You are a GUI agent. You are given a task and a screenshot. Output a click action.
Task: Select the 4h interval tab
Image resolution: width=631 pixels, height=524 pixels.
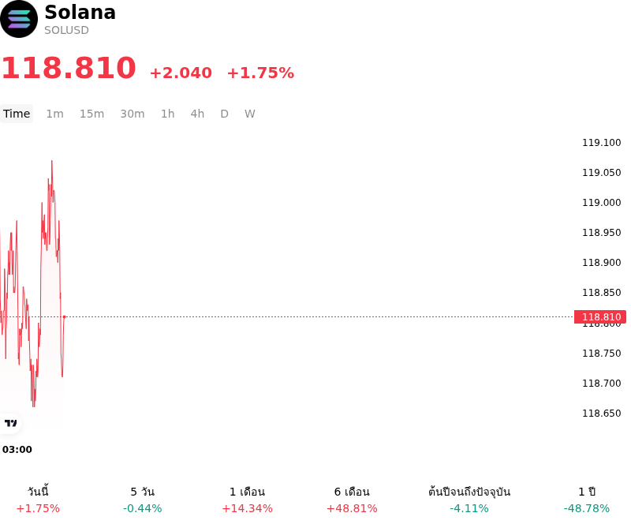(x=197, y=114)
